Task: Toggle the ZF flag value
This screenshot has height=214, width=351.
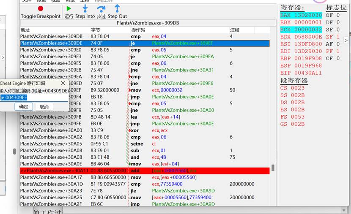Action: 338,37
